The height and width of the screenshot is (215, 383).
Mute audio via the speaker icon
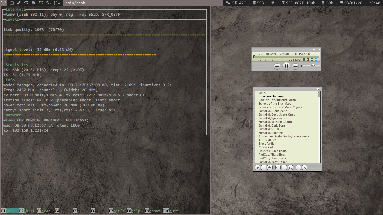301,66
